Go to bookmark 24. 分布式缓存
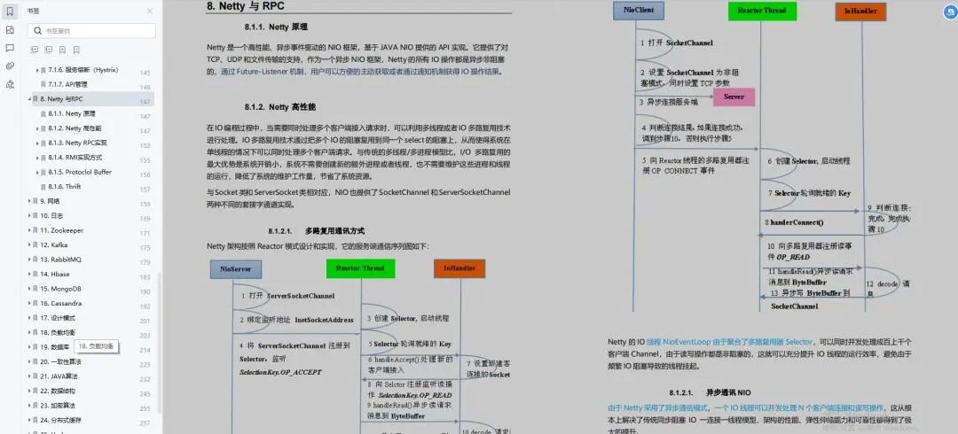 60,420
